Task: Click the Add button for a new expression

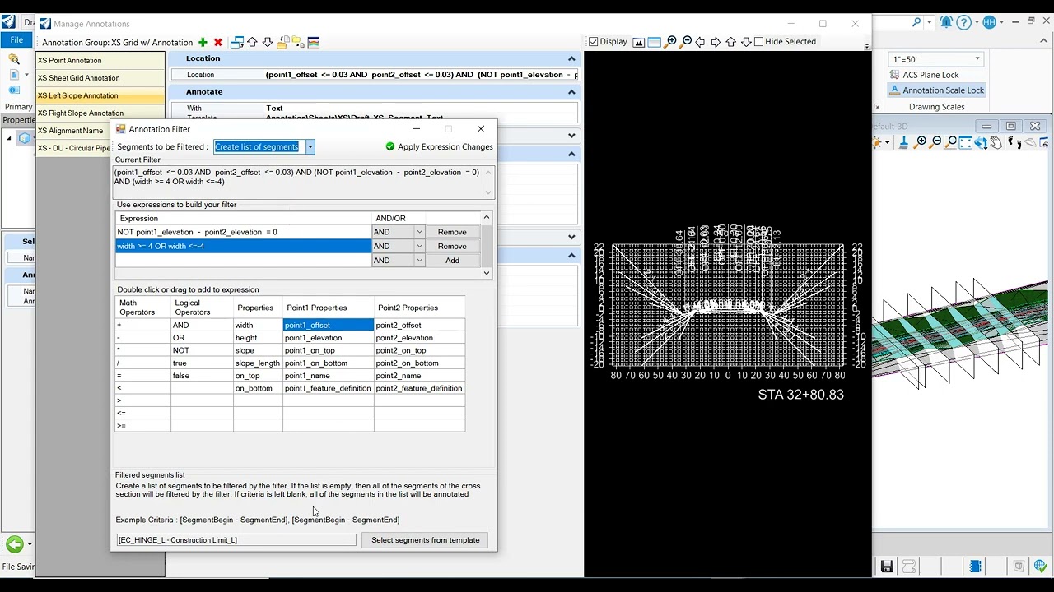Action: (x=452, y=261)
